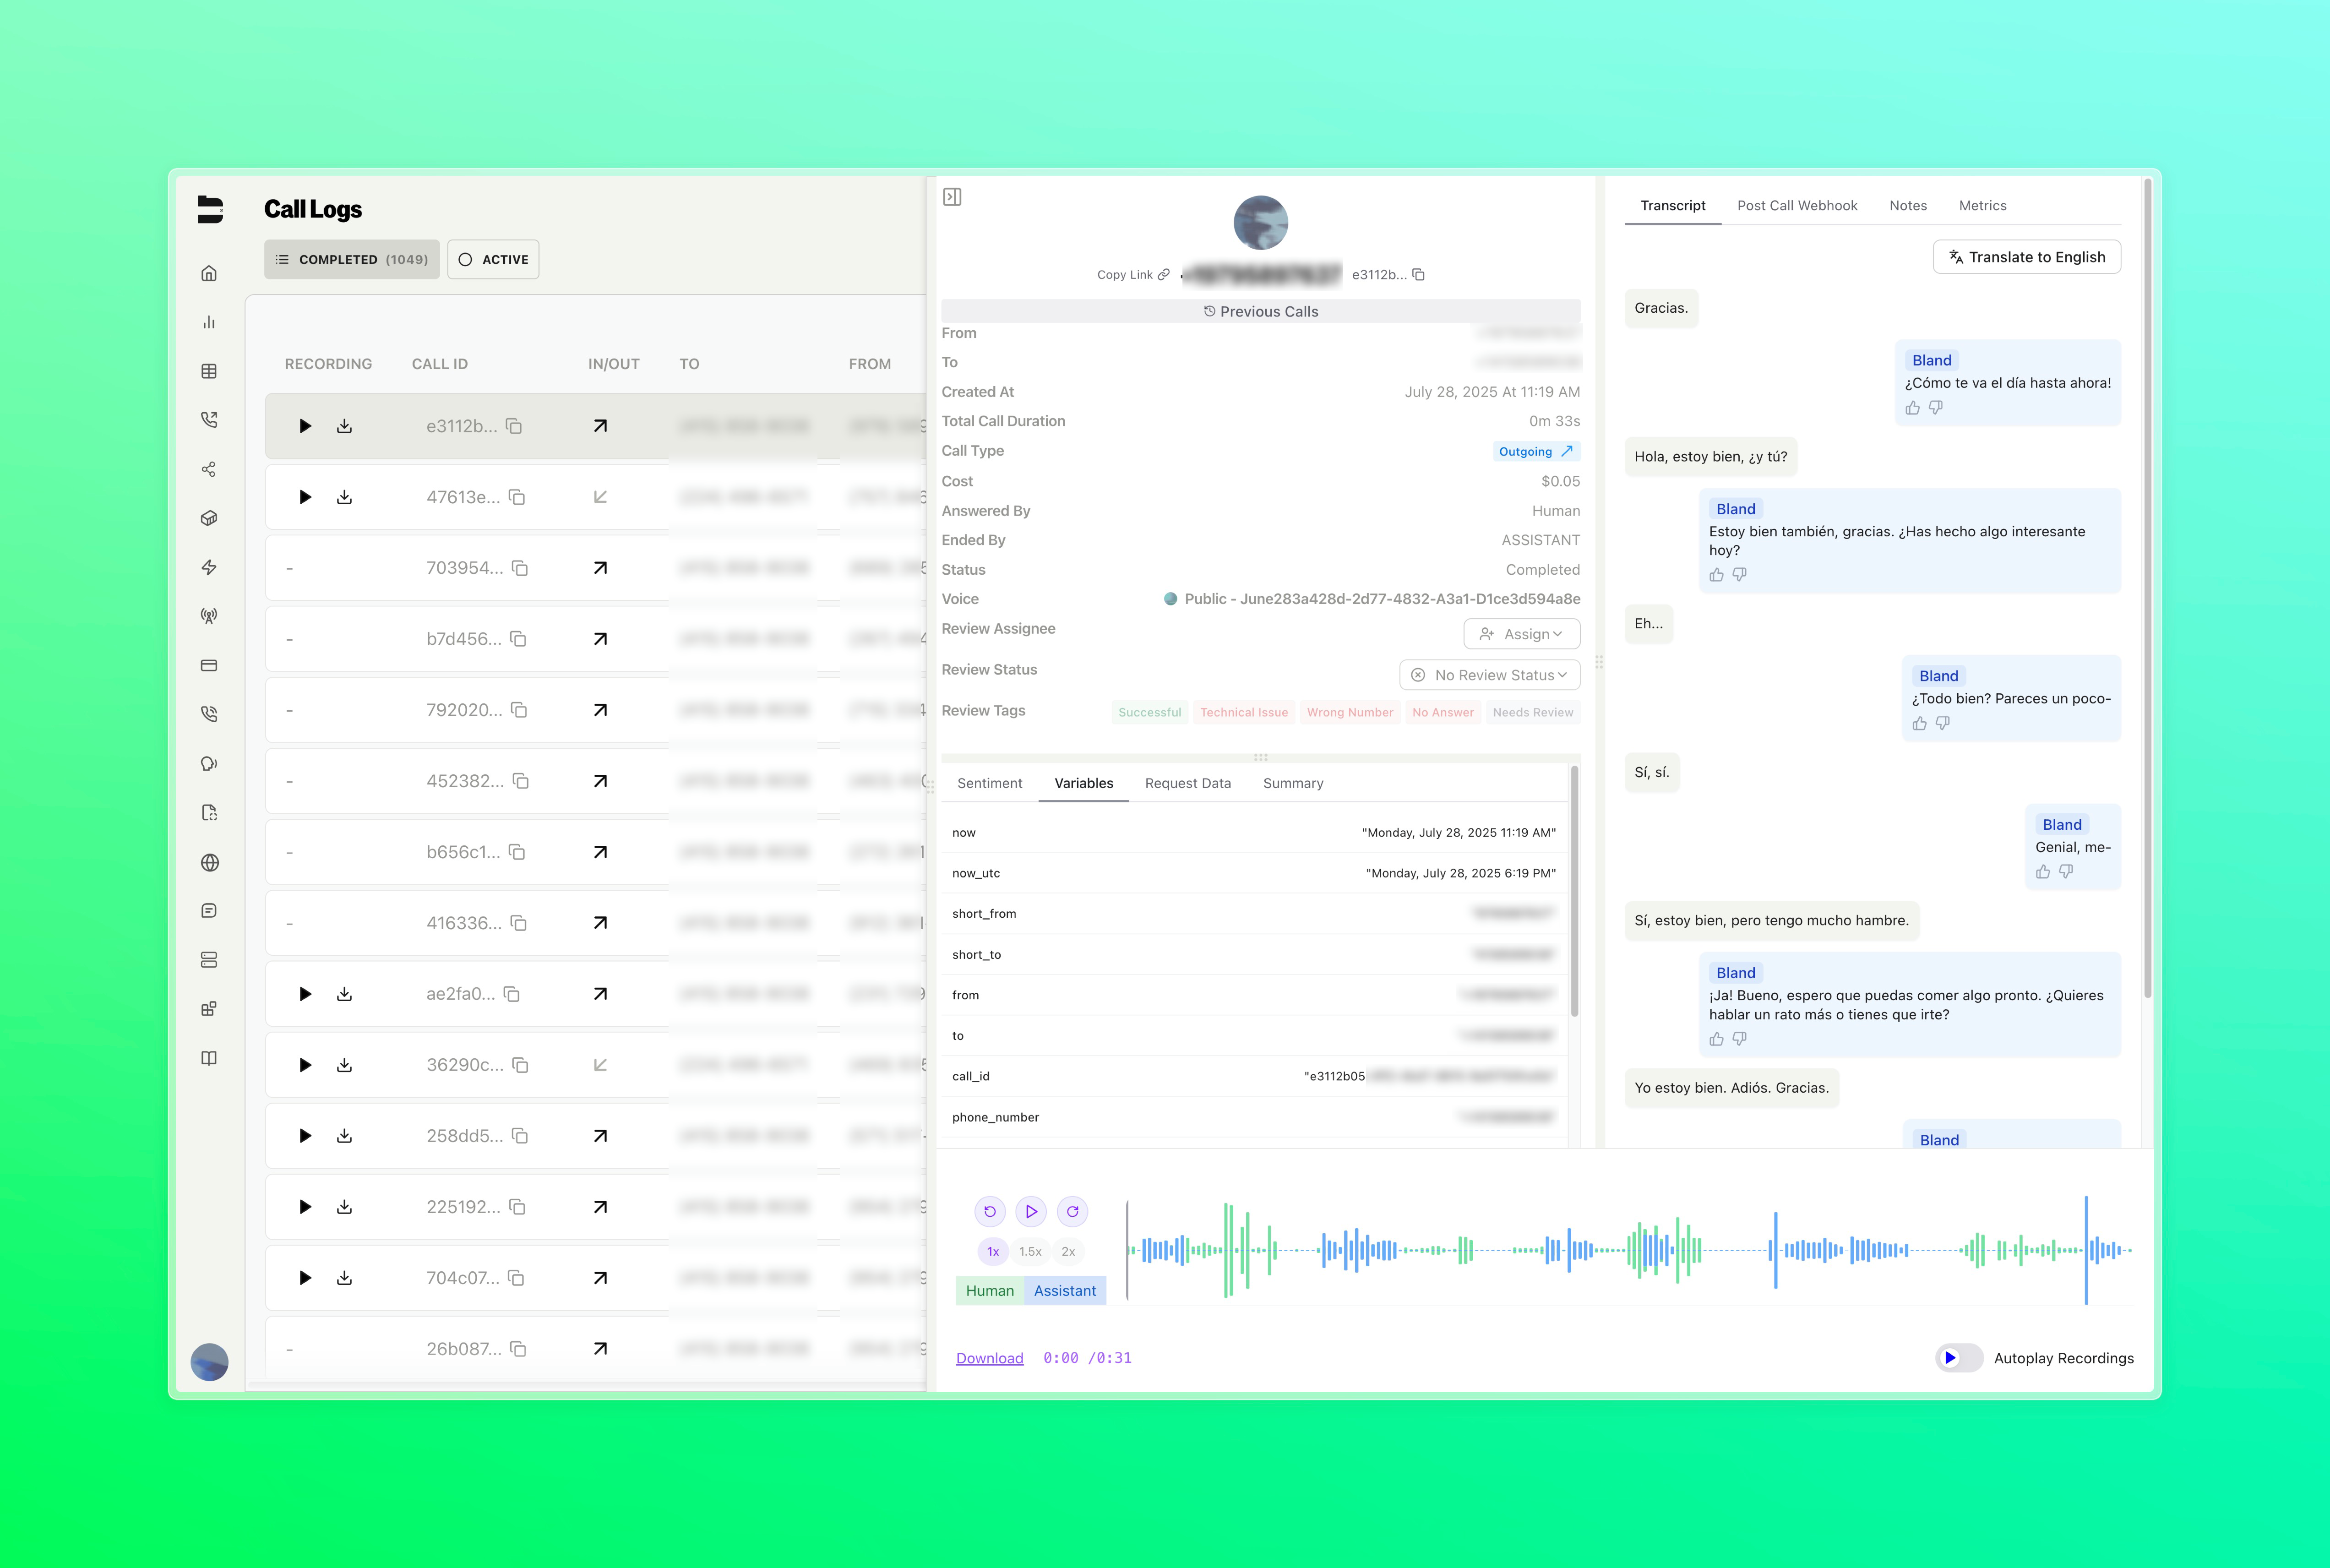Open user profile avatar in sidebar
This screenshot has height=1568, width=2330.
click(x=209, y=1362)
